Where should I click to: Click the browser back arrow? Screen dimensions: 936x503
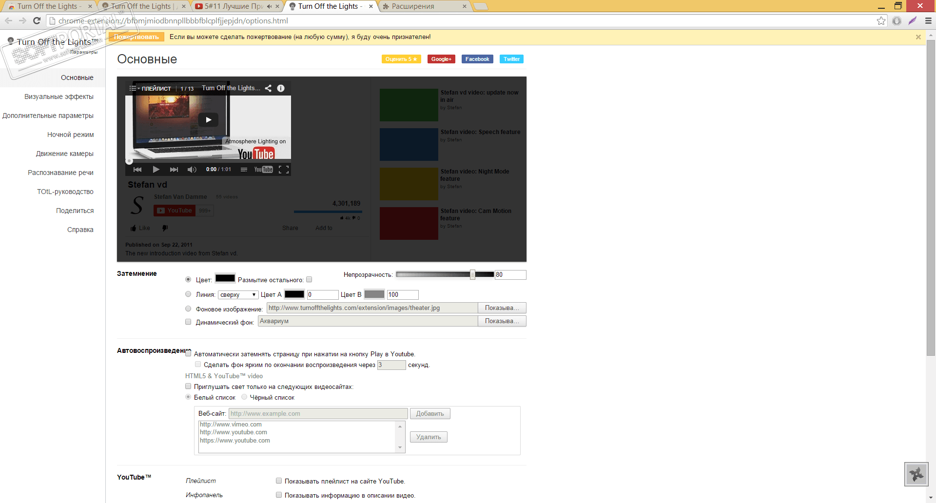click(8, 20)
